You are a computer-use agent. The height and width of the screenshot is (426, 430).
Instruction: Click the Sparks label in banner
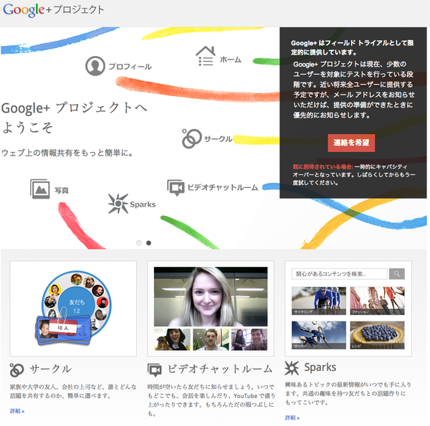143,204
